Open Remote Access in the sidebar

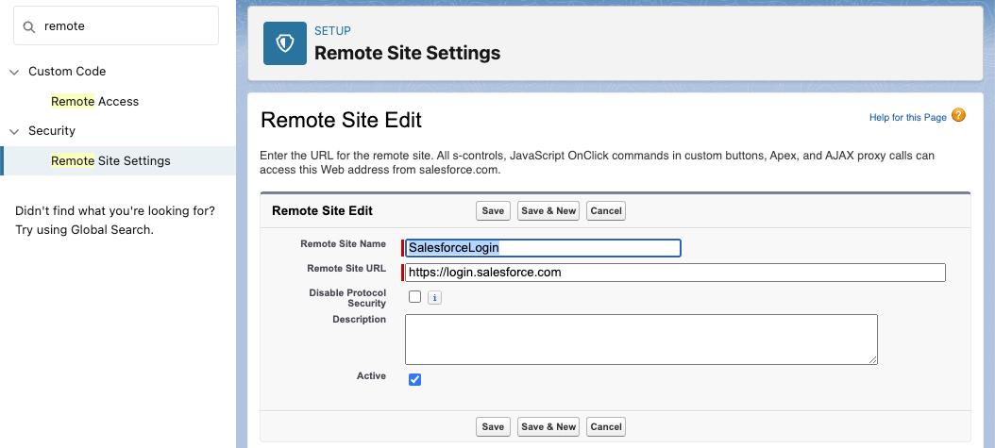[x=94, y=101]
